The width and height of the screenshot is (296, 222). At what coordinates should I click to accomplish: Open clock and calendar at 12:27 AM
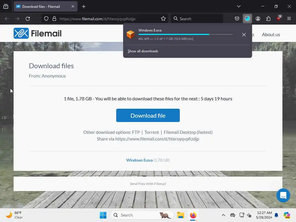(264, 215)
